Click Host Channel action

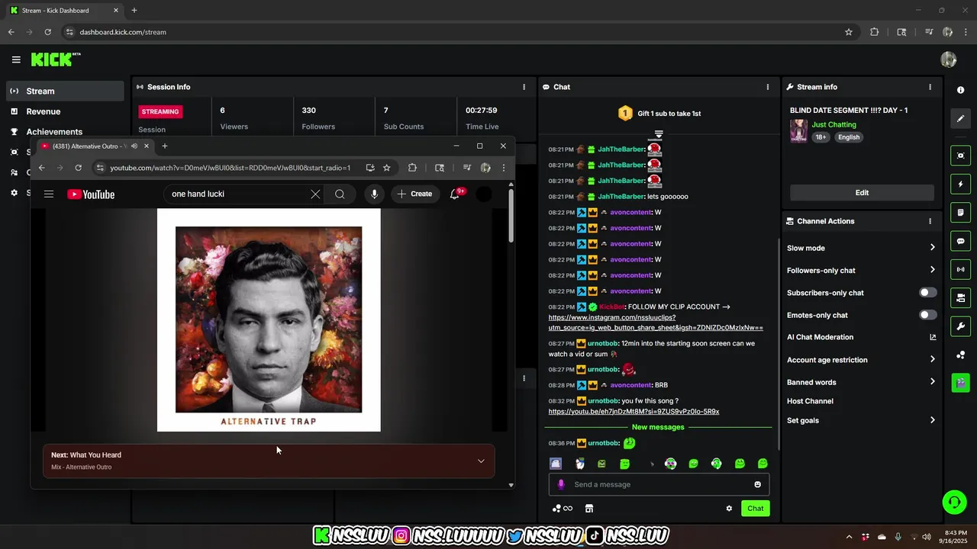810,401
